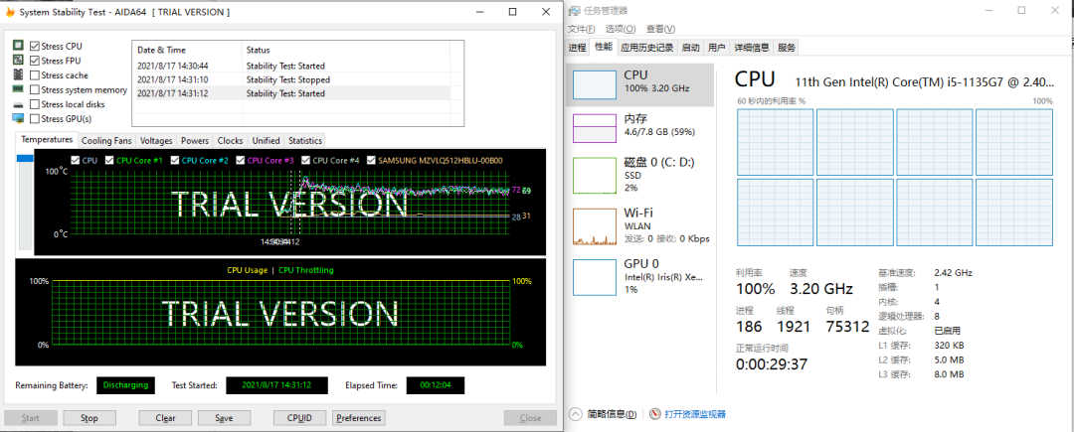Select the Statistics tab
1074x432 pixels.
coord(305,141)
